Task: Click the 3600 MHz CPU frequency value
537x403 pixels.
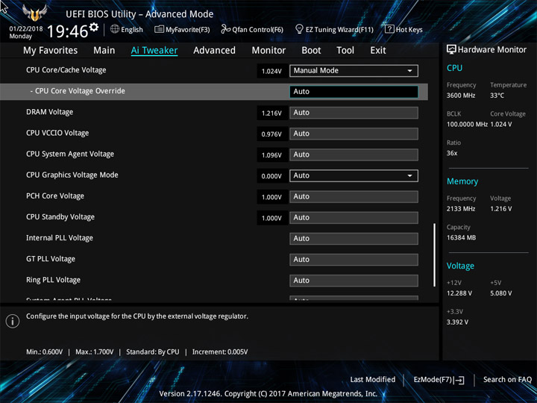Action: 461,96
